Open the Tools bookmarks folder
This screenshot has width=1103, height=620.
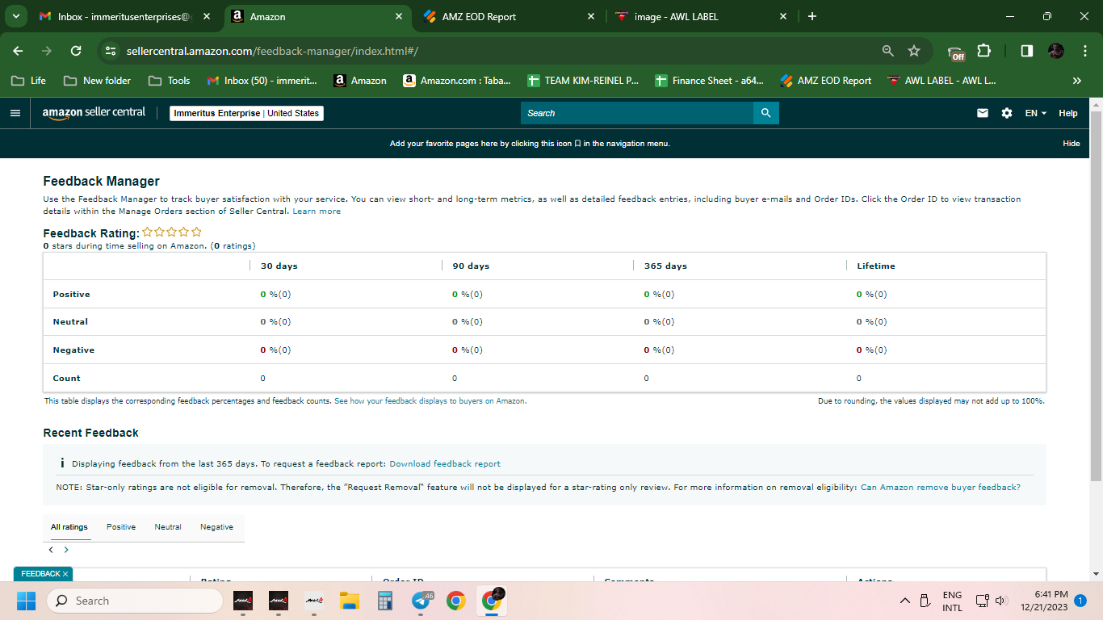pos(170,81)
